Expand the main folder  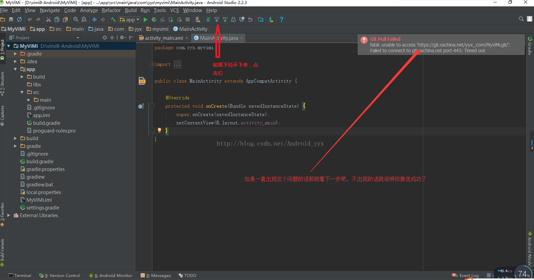(x=29, y=100)
